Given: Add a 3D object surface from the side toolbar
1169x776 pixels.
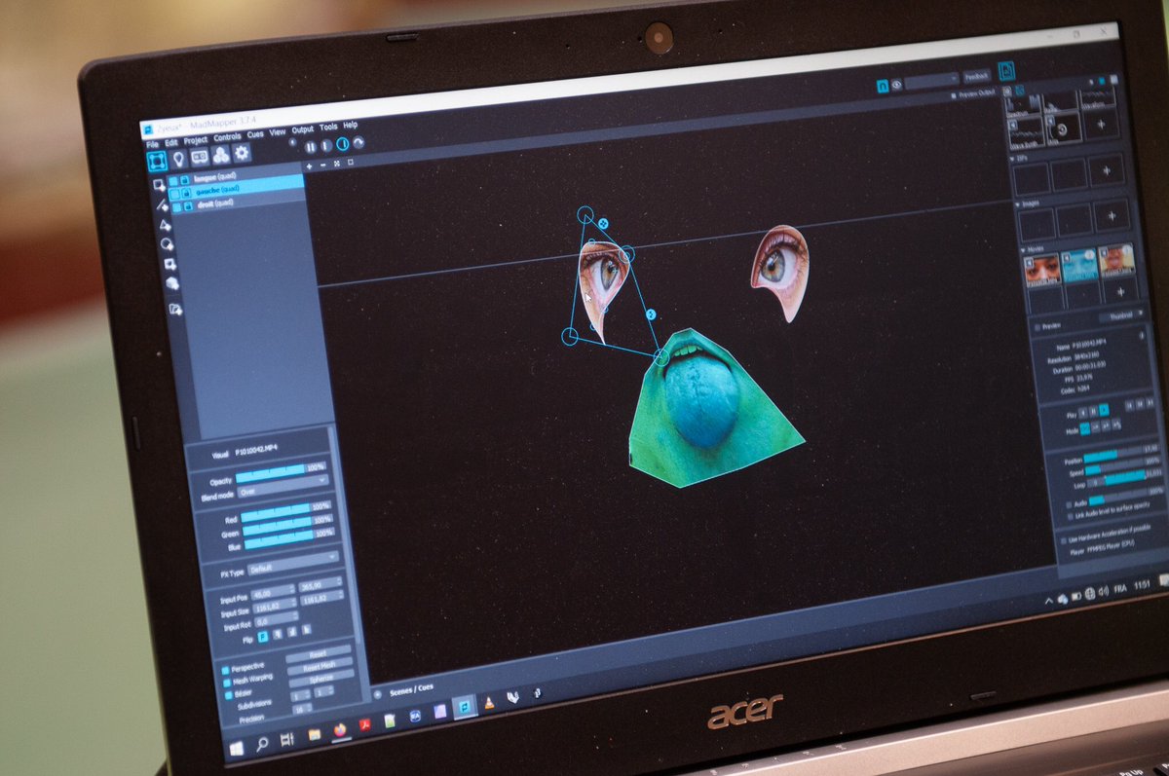Looking at the screenshot, I should [172, 283].
